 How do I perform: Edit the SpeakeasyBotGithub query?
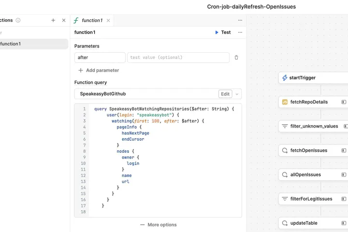click(x=225, y=94)
